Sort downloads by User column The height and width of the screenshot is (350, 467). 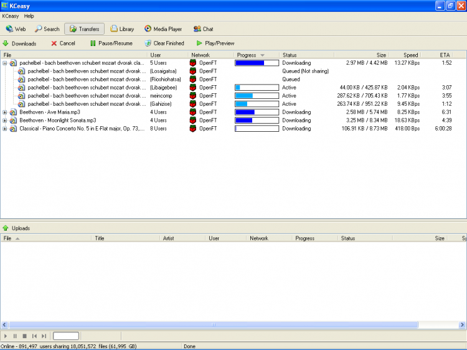[x=167, y=55]
